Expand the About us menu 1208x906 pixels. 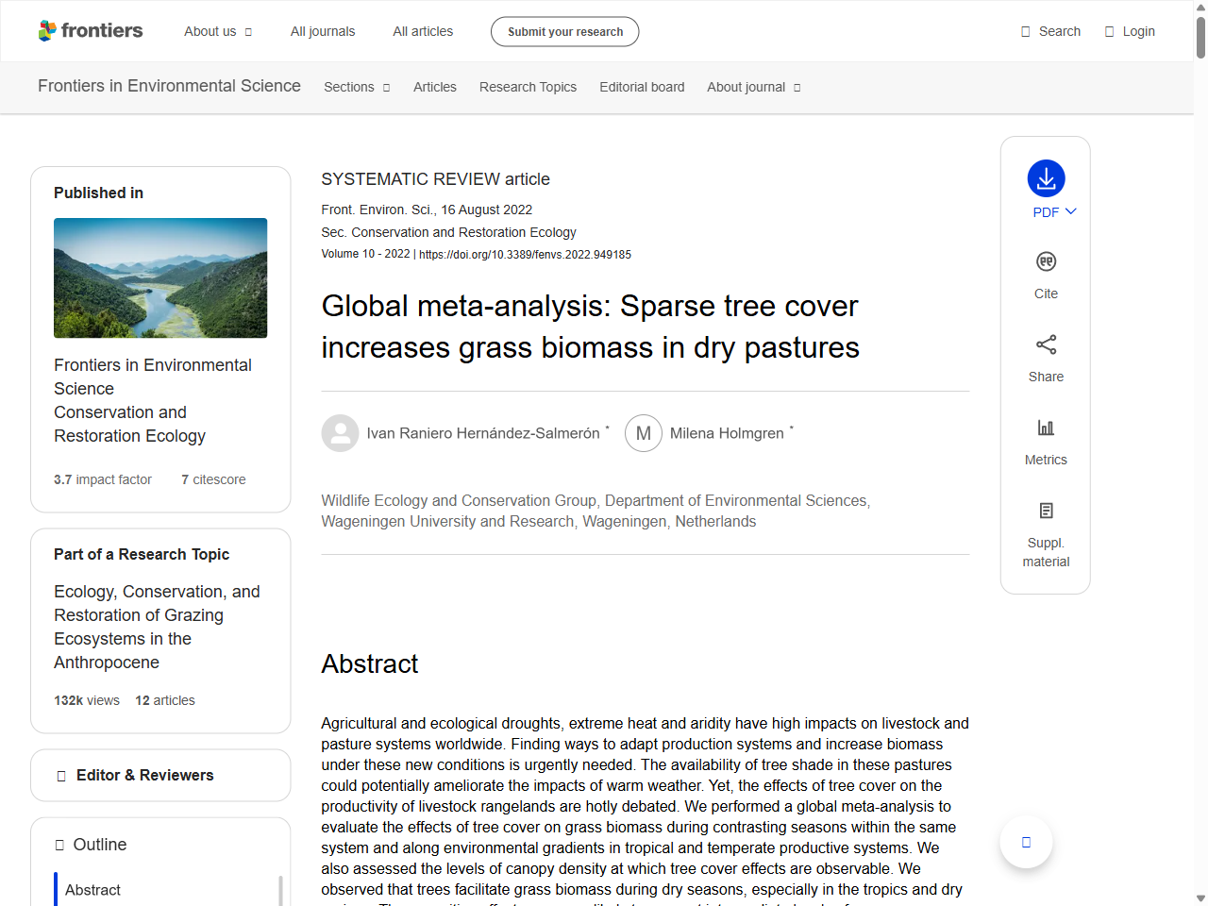point(218,31)
